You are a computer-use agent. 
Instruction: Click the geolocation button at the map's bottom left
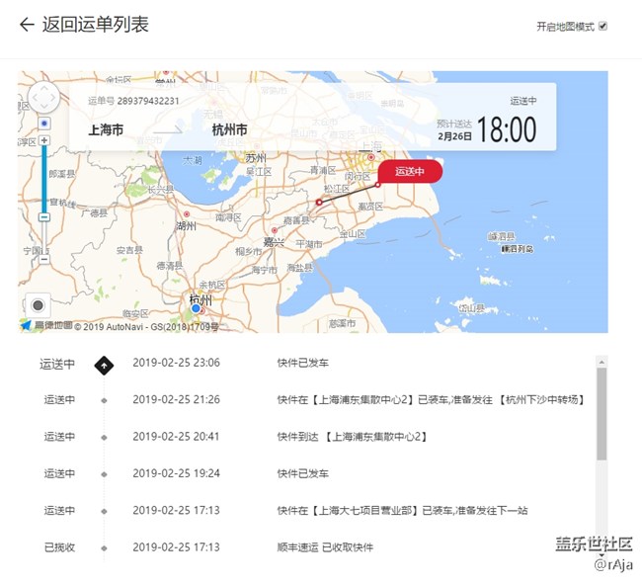39,305
